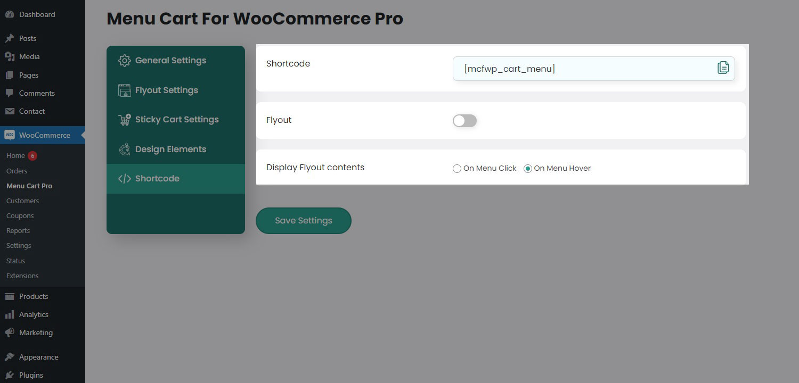This screenshot has width=799, height=383.
Task: Open WooCommerce Home submenu link
Action: (x=15, y=156)
